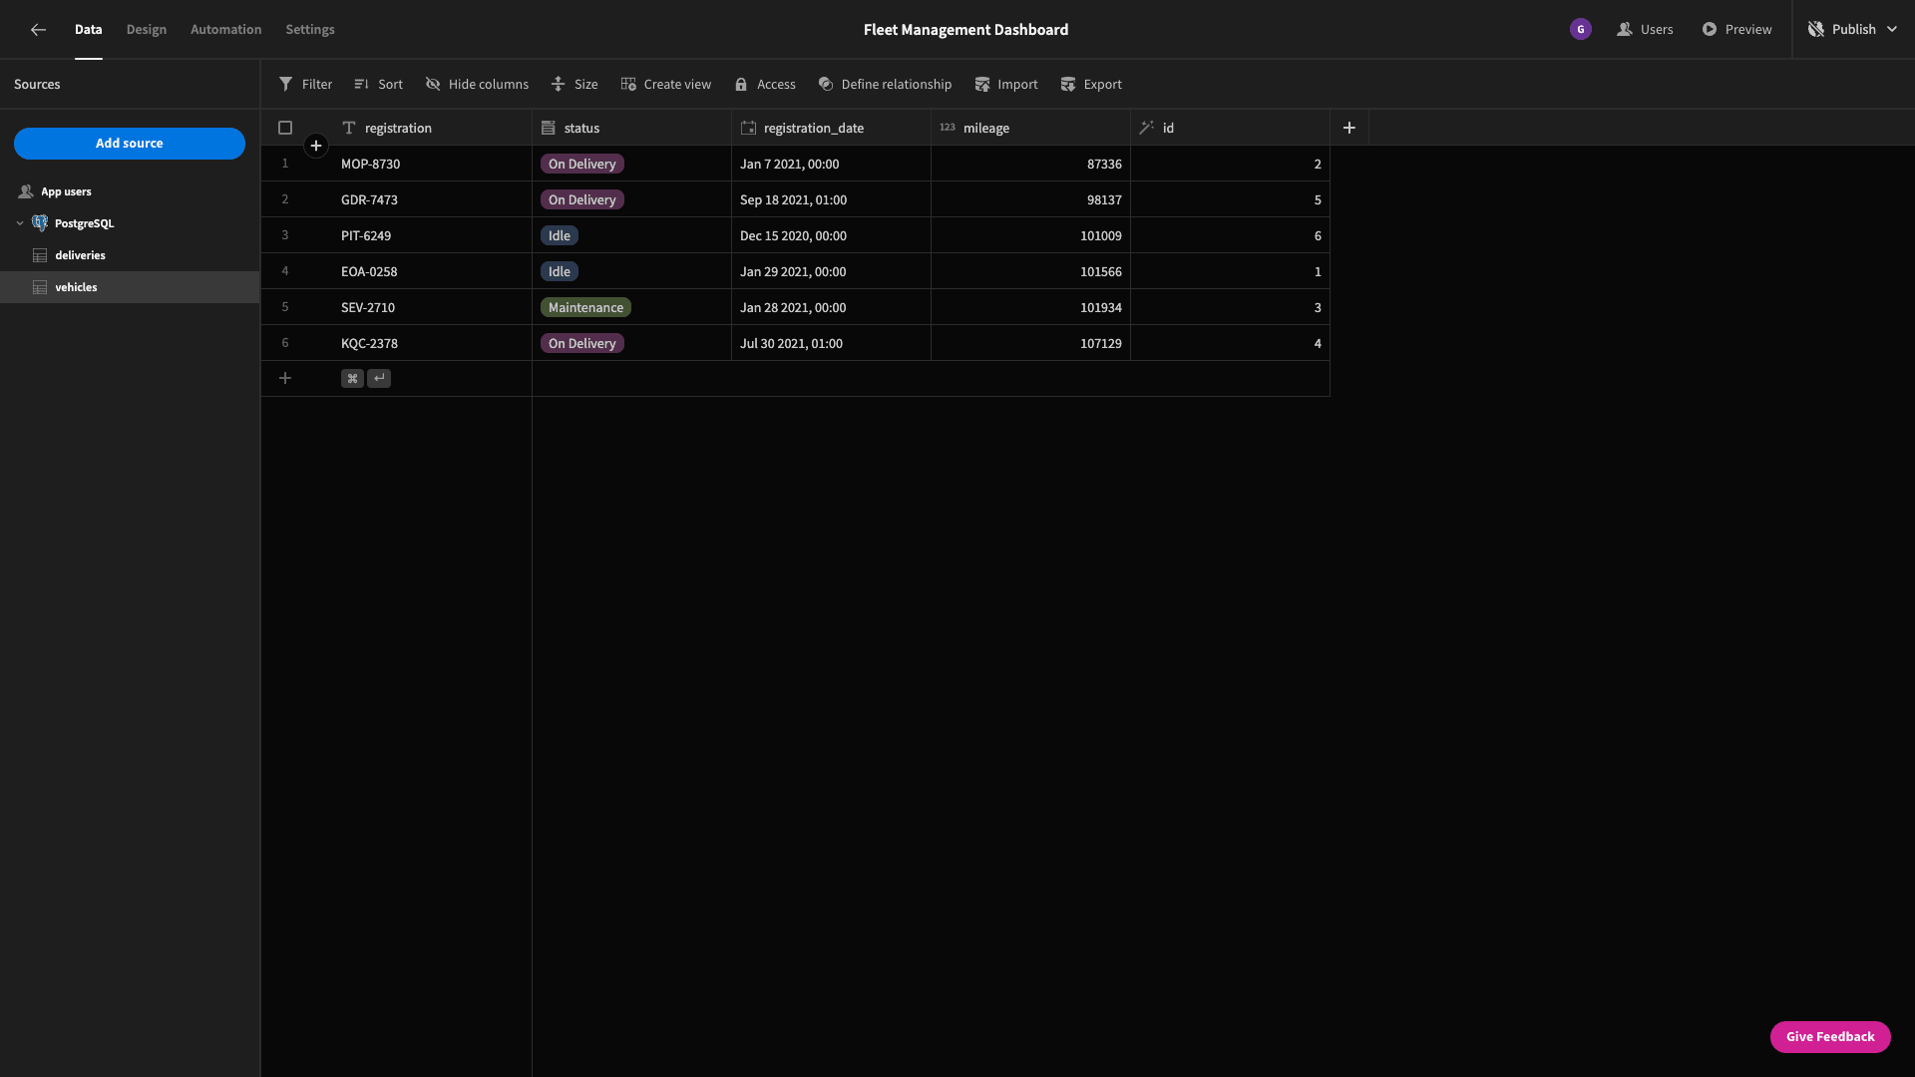
Task: Click Create view
Action: point(665,85)
